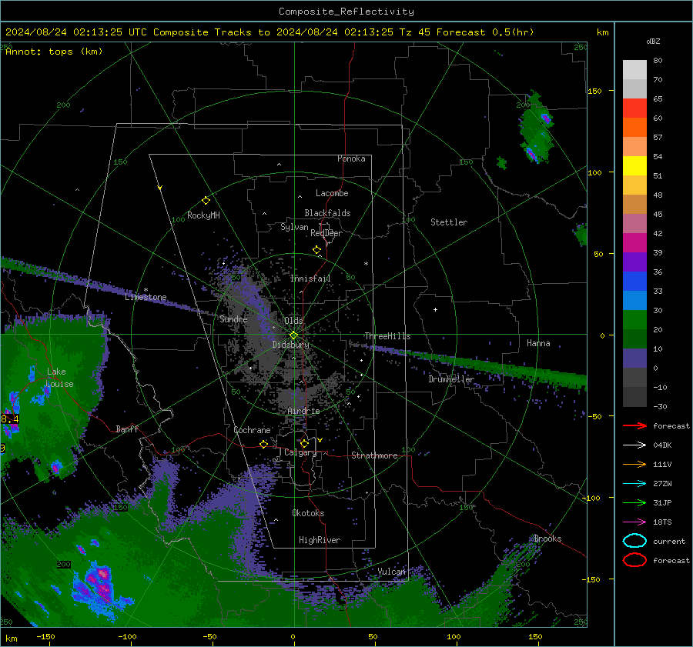Click the Strathmore city label
This screenshot has width=693, height=647.
tap(374, 455)
